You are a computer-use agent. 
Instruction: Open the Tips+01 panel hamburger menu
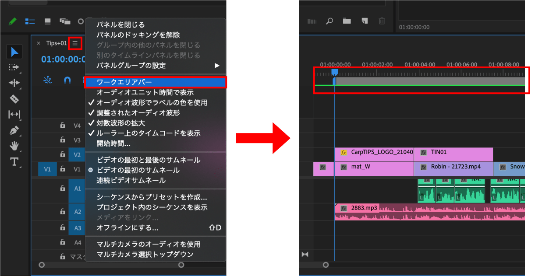[75, 43]
